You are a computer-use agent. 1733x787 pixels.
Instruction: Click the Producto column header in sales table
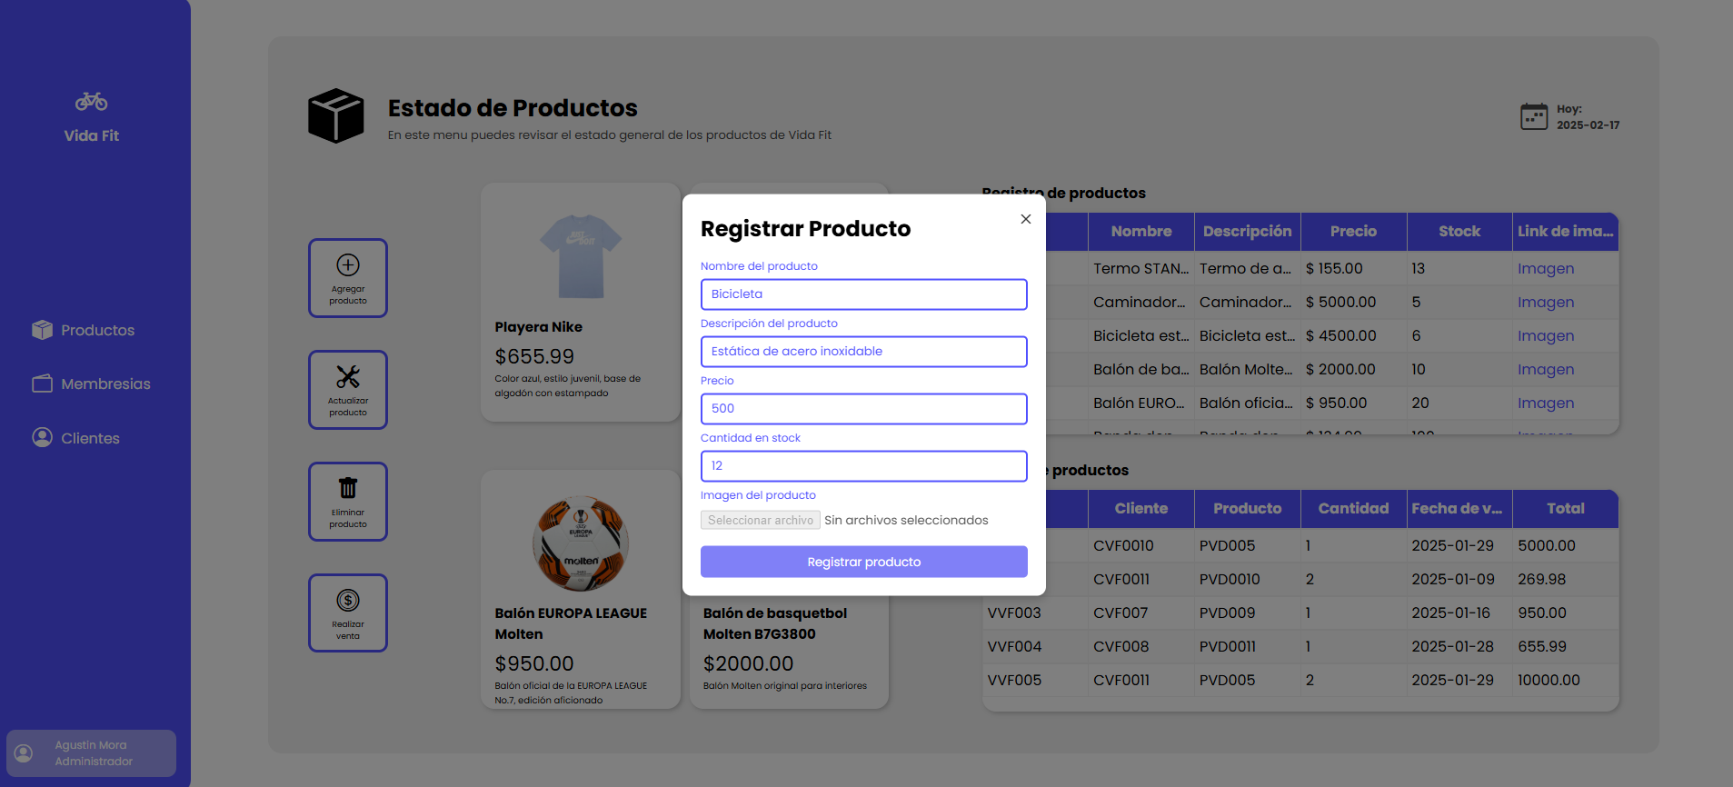pyautogui.click(x=1248, y=509)
